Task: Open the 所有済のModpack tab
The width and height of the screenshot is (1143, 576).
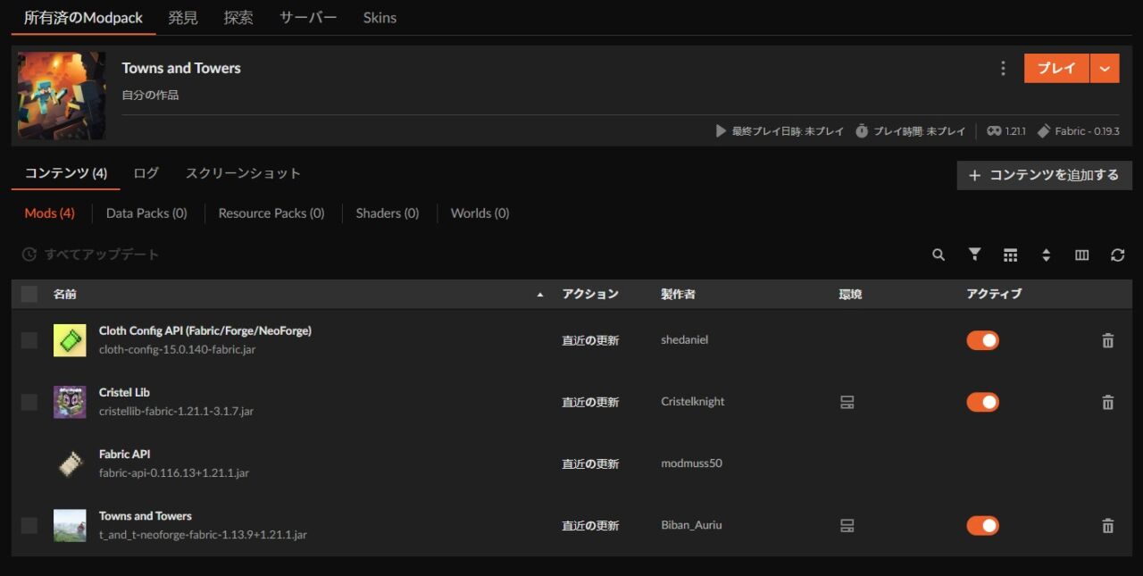Action: pyautogui.click(x=83, y=18)
